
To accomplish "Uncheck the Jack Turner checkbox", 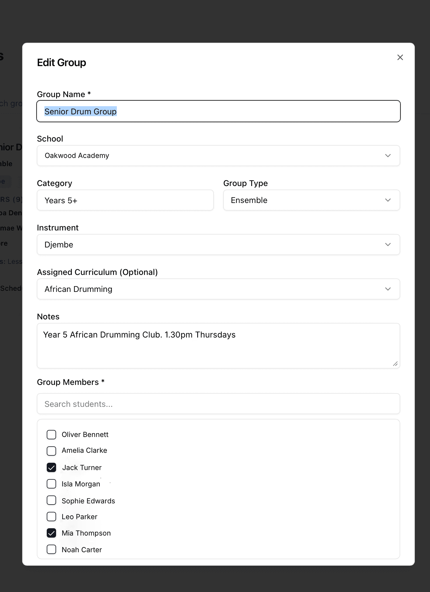I will tap(51, 467).
